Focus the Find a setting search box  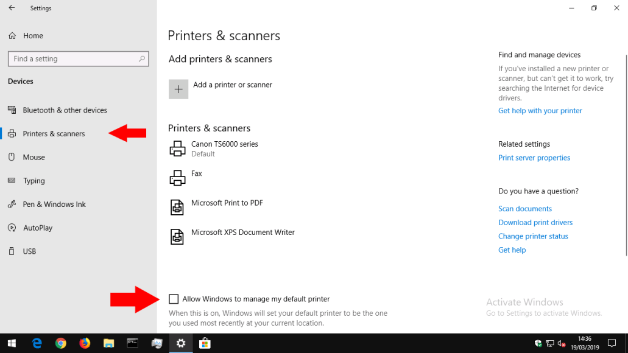[79, 59]
